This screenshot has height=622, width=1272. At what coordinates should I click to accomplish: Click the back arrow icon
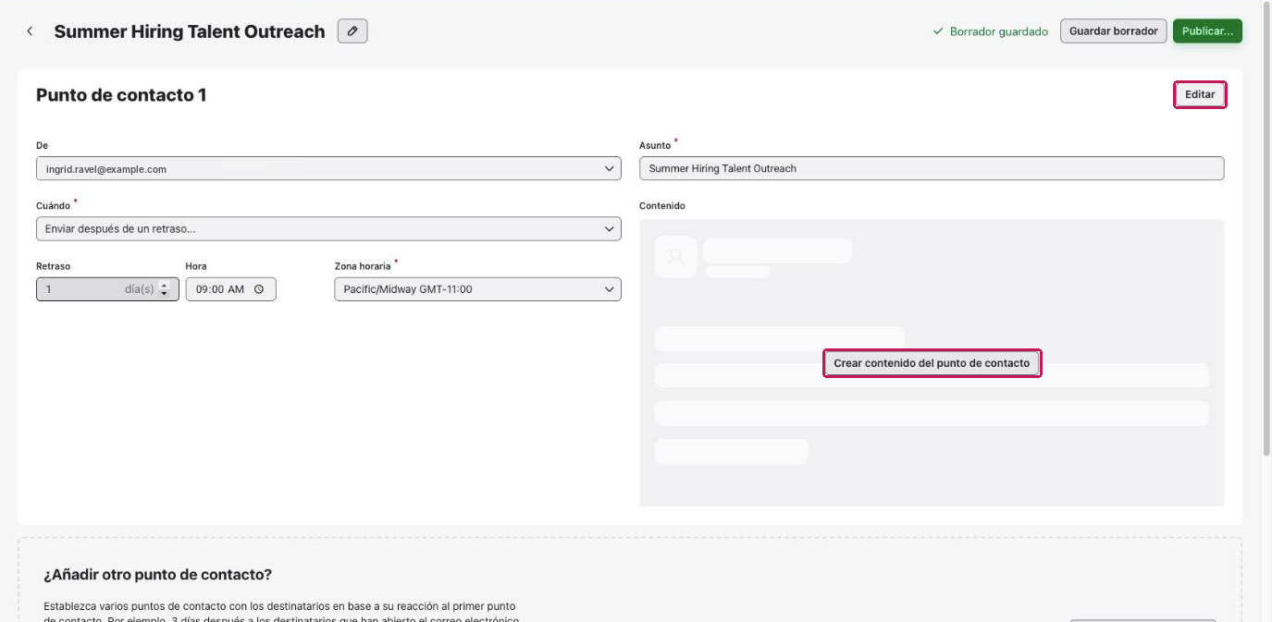(30, 31)
